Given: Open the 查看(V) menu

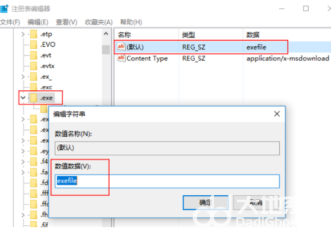Looking at the screenshot, I should pos(66,22).
